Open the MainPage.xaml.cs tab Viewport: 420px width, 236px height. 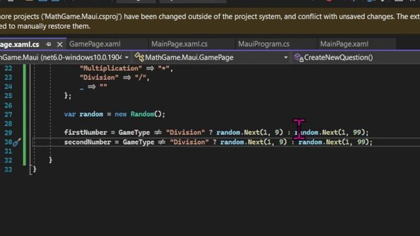click(x=179, y=44)
